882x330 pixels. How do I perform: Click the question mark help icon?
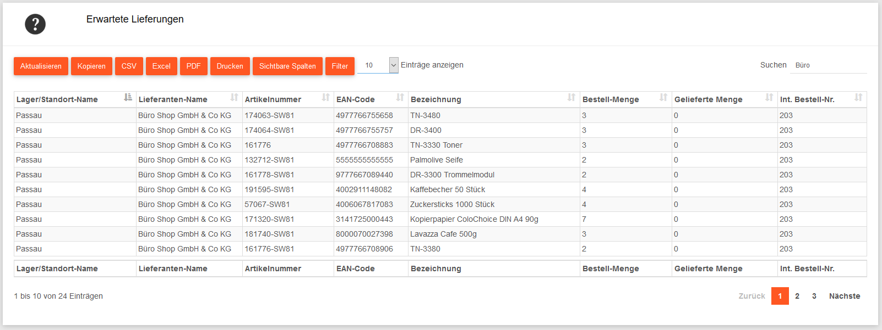[35, 24]
